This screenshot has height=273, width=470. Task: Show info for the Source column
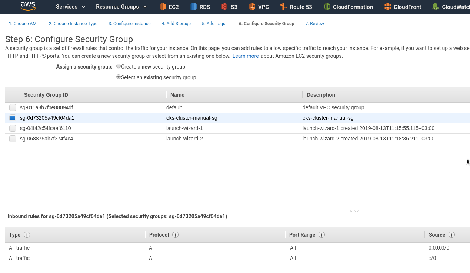point(451,235)
